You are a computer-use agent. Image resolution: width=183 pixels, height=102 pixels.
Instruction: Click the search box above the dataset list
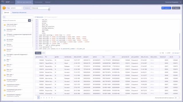pos(18,17)
